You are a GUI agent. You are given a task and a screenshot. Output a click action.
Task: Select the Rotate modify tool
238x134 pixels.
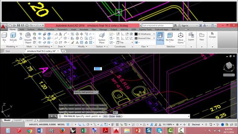pos(81,38)
